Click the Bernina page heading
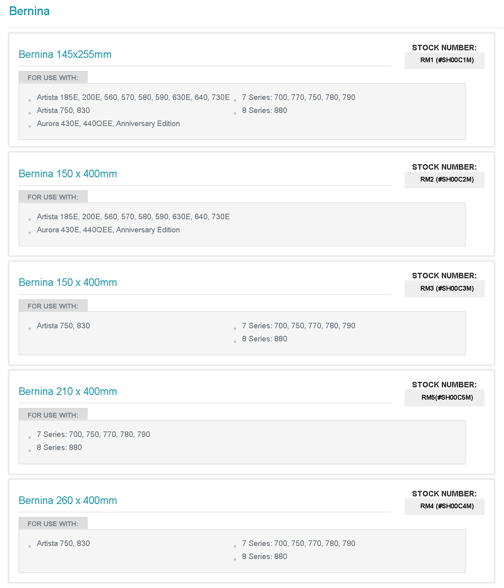This screenshot has width=504, height=588. tap(29, 11)
